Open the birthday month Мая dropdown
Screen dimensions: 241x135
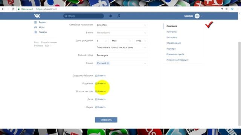pyautogui.click(x=121, y=41)
